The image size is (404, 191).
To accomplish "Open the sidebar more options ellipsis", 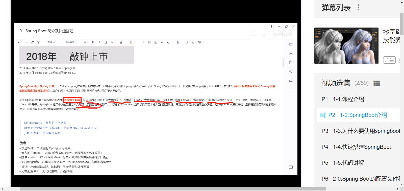I will tap(291, 89).
